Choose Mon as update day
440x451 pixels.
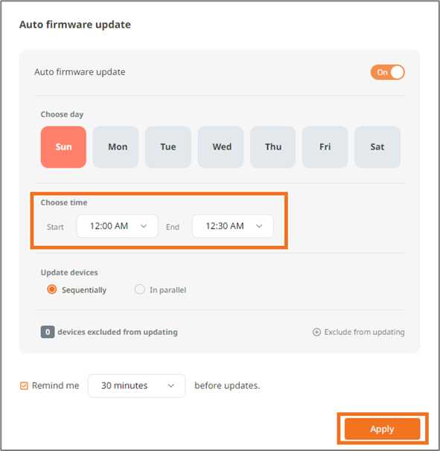point(115,147)
